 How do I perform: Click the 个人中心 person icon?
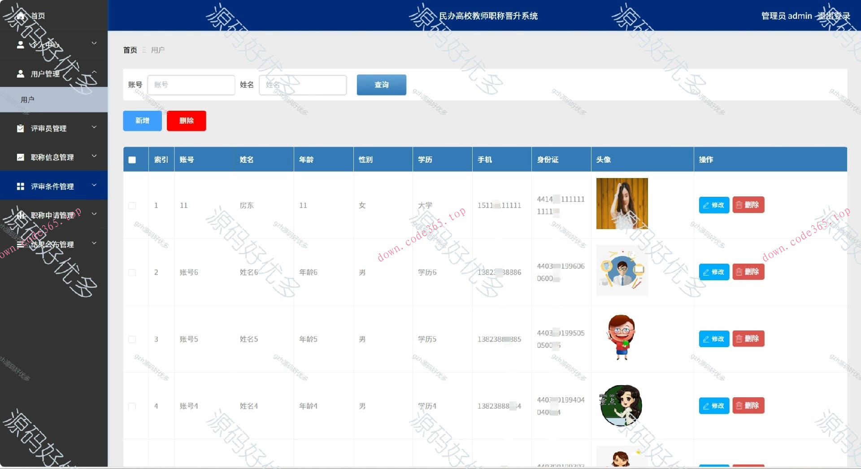pos(20,44)
